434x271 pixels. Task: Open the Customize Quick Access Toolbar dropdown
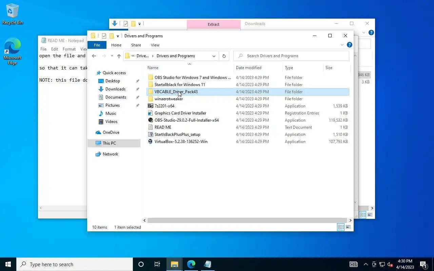click(118, 36)
